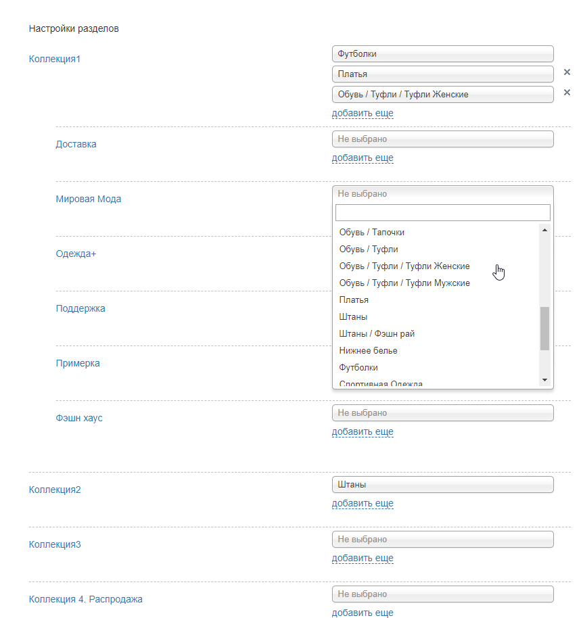Click the up arrow of the list scrollbar
This screenshot has height=618, width=583.
(544, 231)
